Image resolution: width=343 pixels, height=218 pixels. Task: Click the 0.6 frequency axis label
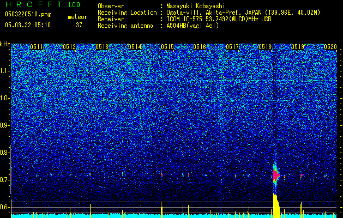tap(5, 207)
